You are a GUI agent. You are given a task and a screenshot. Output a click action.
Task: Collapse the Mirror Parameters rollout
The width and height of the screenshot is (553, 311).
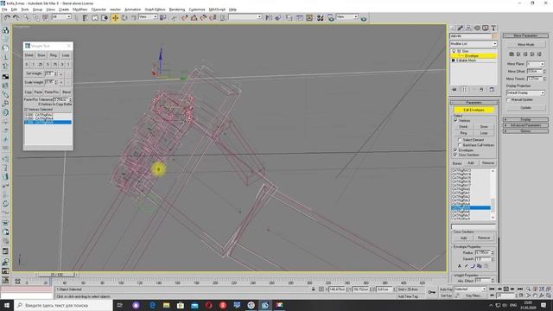coord(525,35)
